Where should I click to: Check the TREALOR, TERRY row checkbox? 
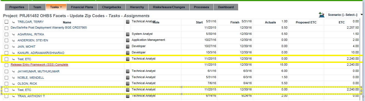pyautogui.click(x=7, y=22)
